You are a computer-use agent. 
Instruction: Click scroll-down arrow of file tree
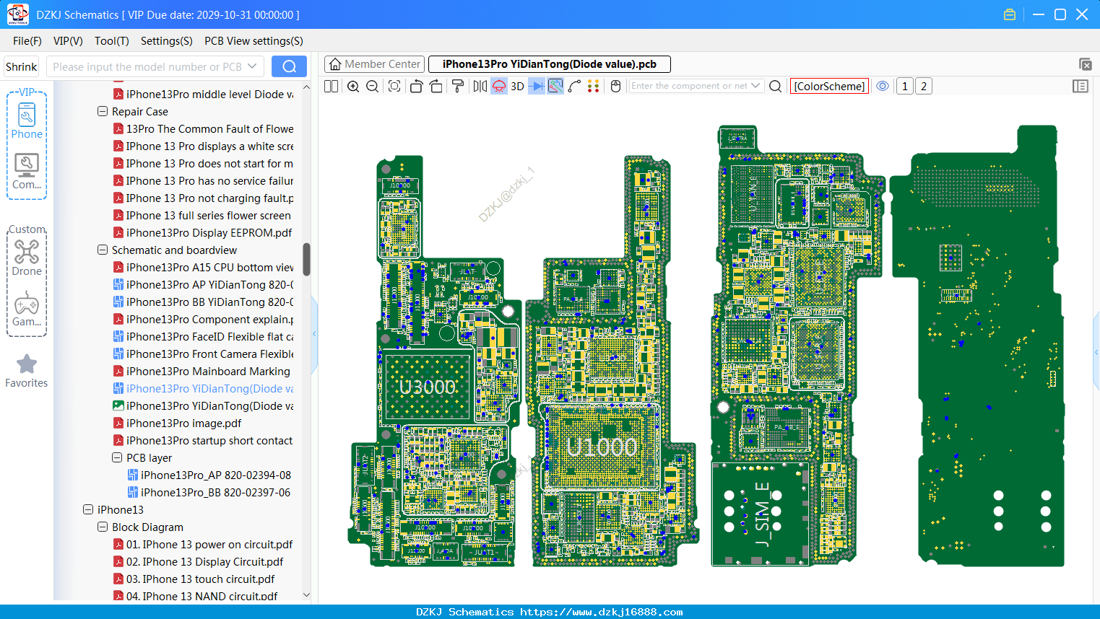[306, 595]
